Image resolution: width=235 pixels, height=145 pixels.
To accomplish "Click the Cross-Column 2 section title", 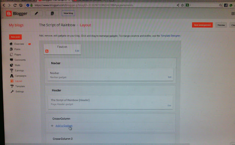I will pos(63,139).
